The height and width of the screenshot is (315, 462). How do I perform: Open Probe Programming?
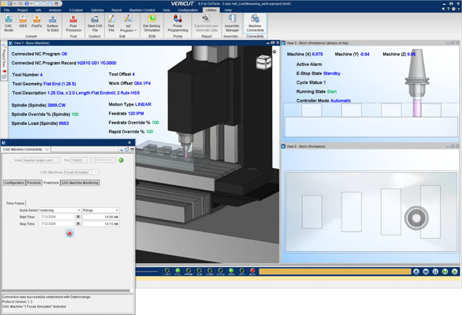(x=178, y=23)
